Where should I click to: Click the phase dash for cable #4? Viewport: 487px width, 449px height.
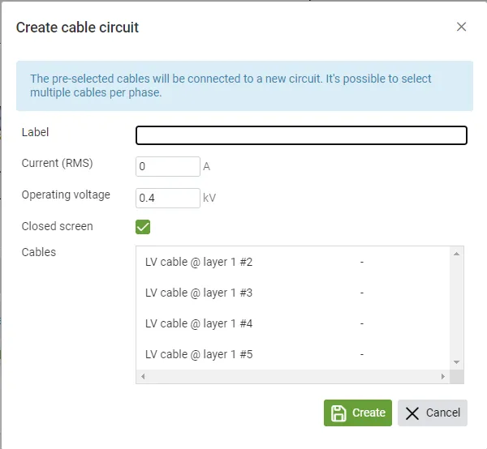pyautogui.click(x=361, y=323)
